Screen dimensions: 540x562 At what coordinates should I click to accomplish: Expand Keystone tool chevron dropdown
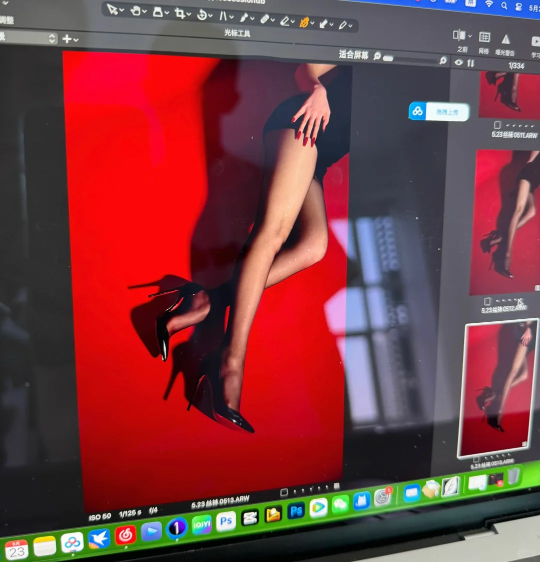click(232, 17)
